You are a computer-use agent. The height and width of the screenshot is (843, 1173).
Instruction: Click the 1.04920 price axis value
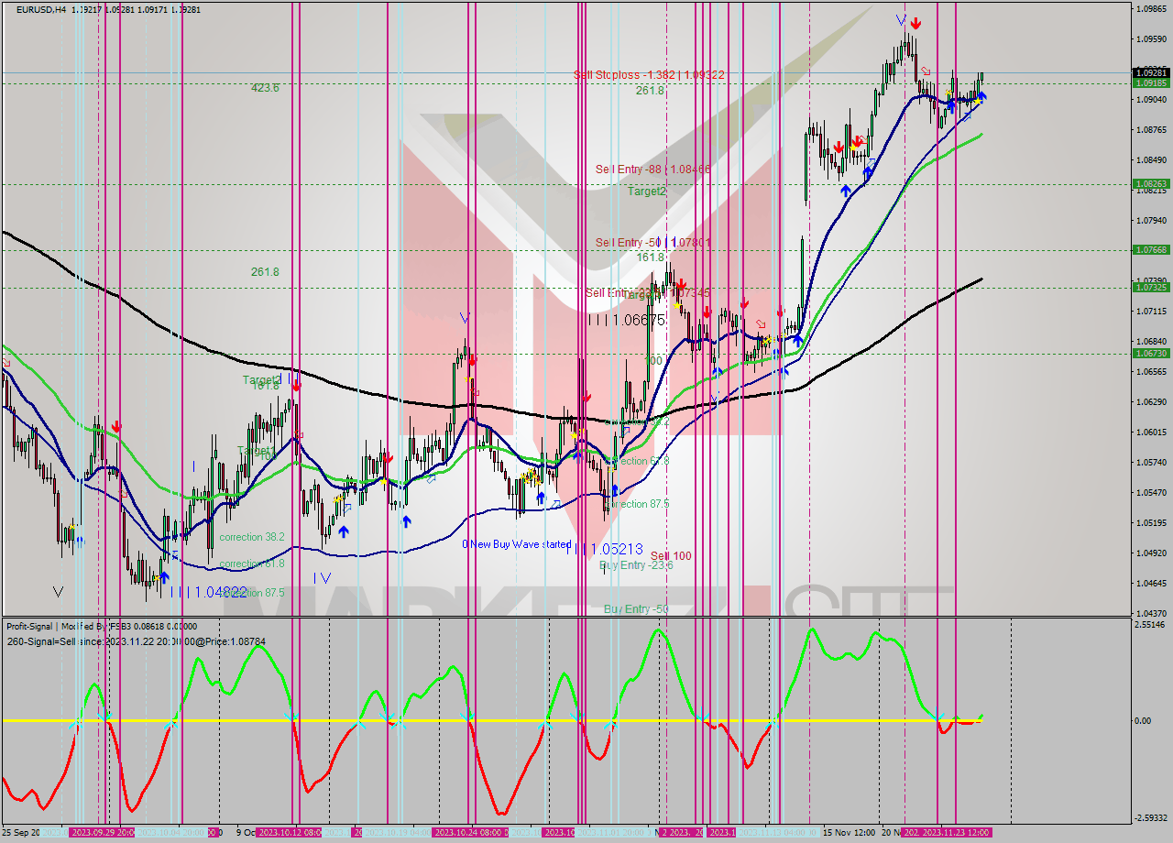[x=1151, y=553]
